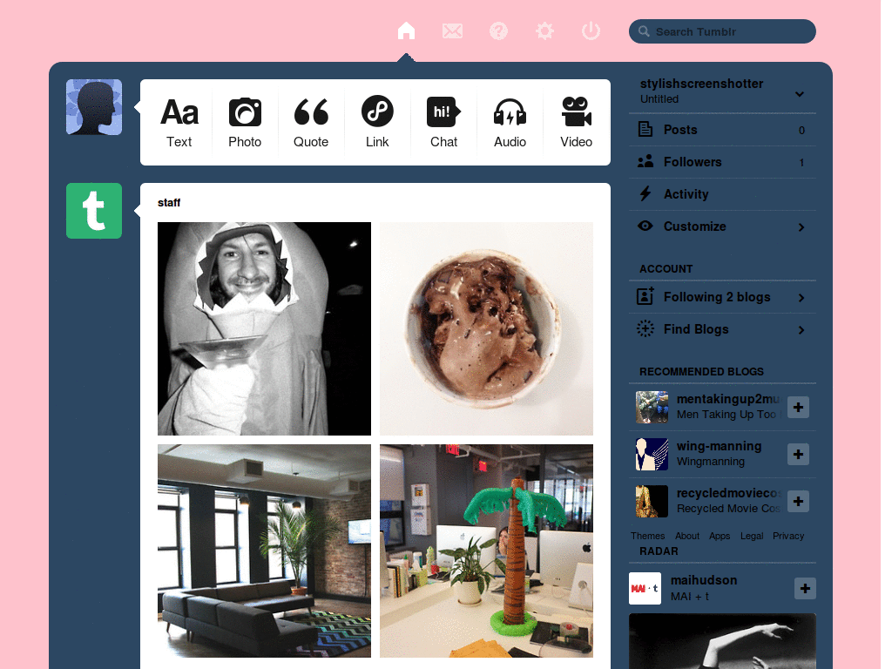Open the mentakingup2much avatar thumbnail
This screenshot has height=669, width=892.
click(x=652, y=407)
